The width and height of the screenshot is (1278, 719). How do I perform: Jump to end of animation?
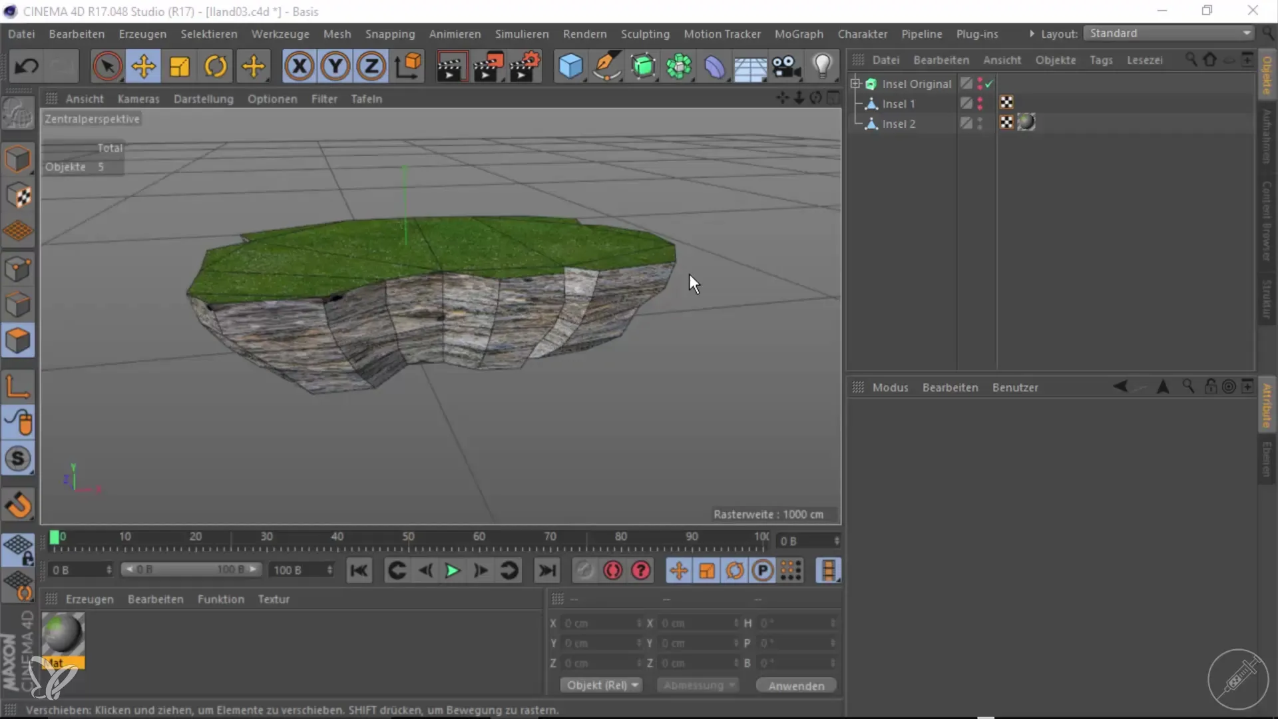pos(547,571)
